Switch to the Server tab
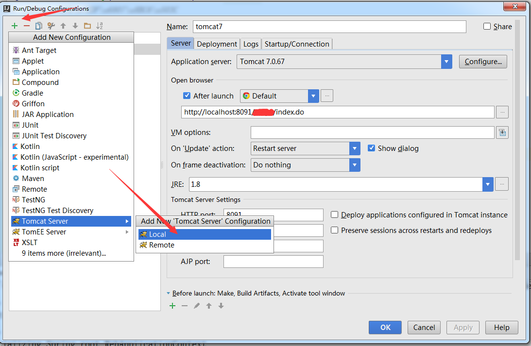The width and height of the screenshot is (531, 346). 181,43
